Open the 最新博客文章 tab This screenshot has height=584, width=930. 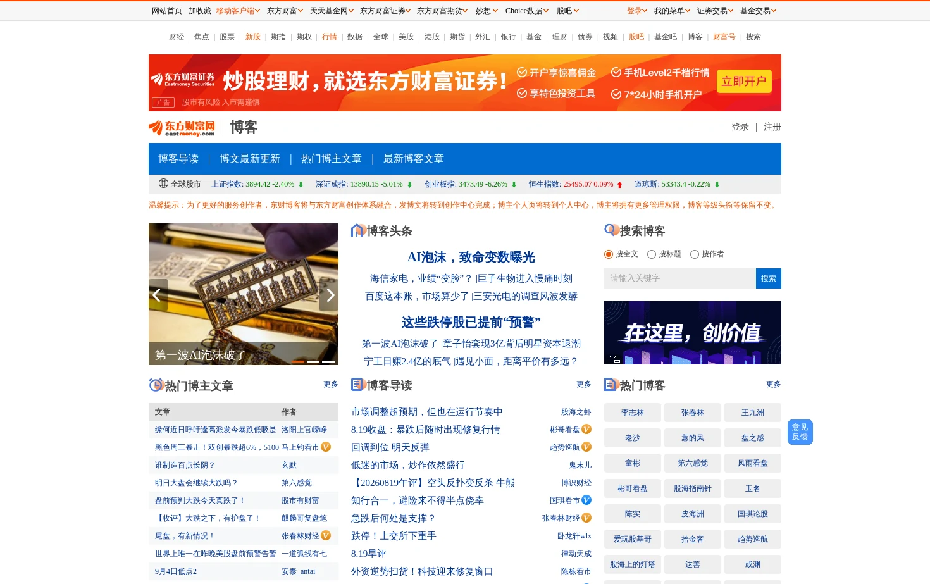(413, 159)
